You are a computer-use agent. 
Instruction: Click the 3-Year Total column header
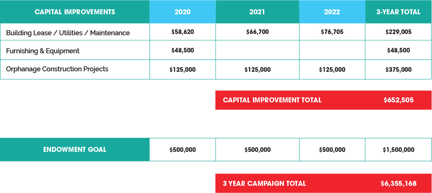point(399,12)
